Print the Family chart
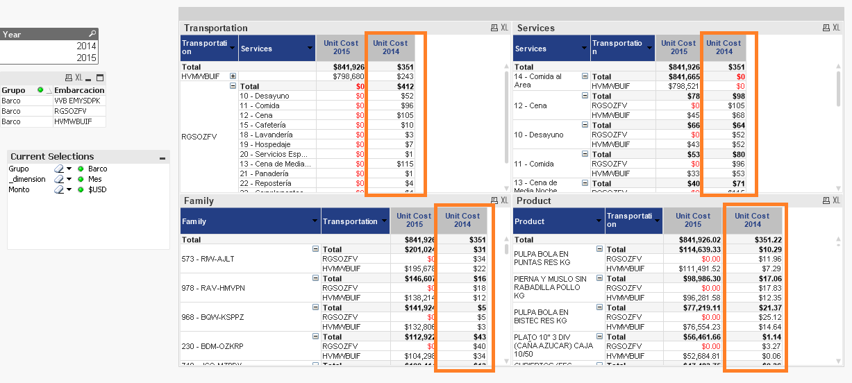The height and width of the screenshot is (383, 852). click(x=494, y=201)
